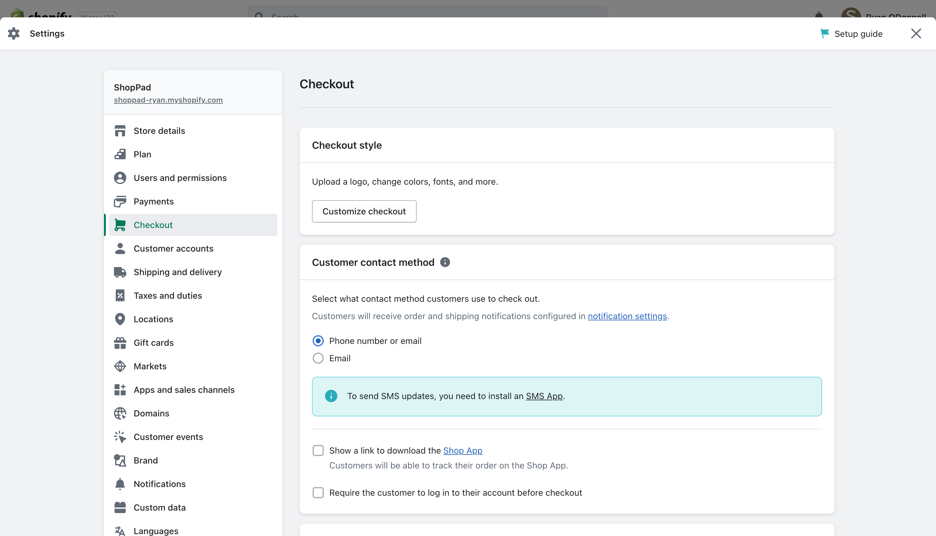Click the info icon in SMS banner
This screenshot has width=936, height=536.
coord(331,397)
